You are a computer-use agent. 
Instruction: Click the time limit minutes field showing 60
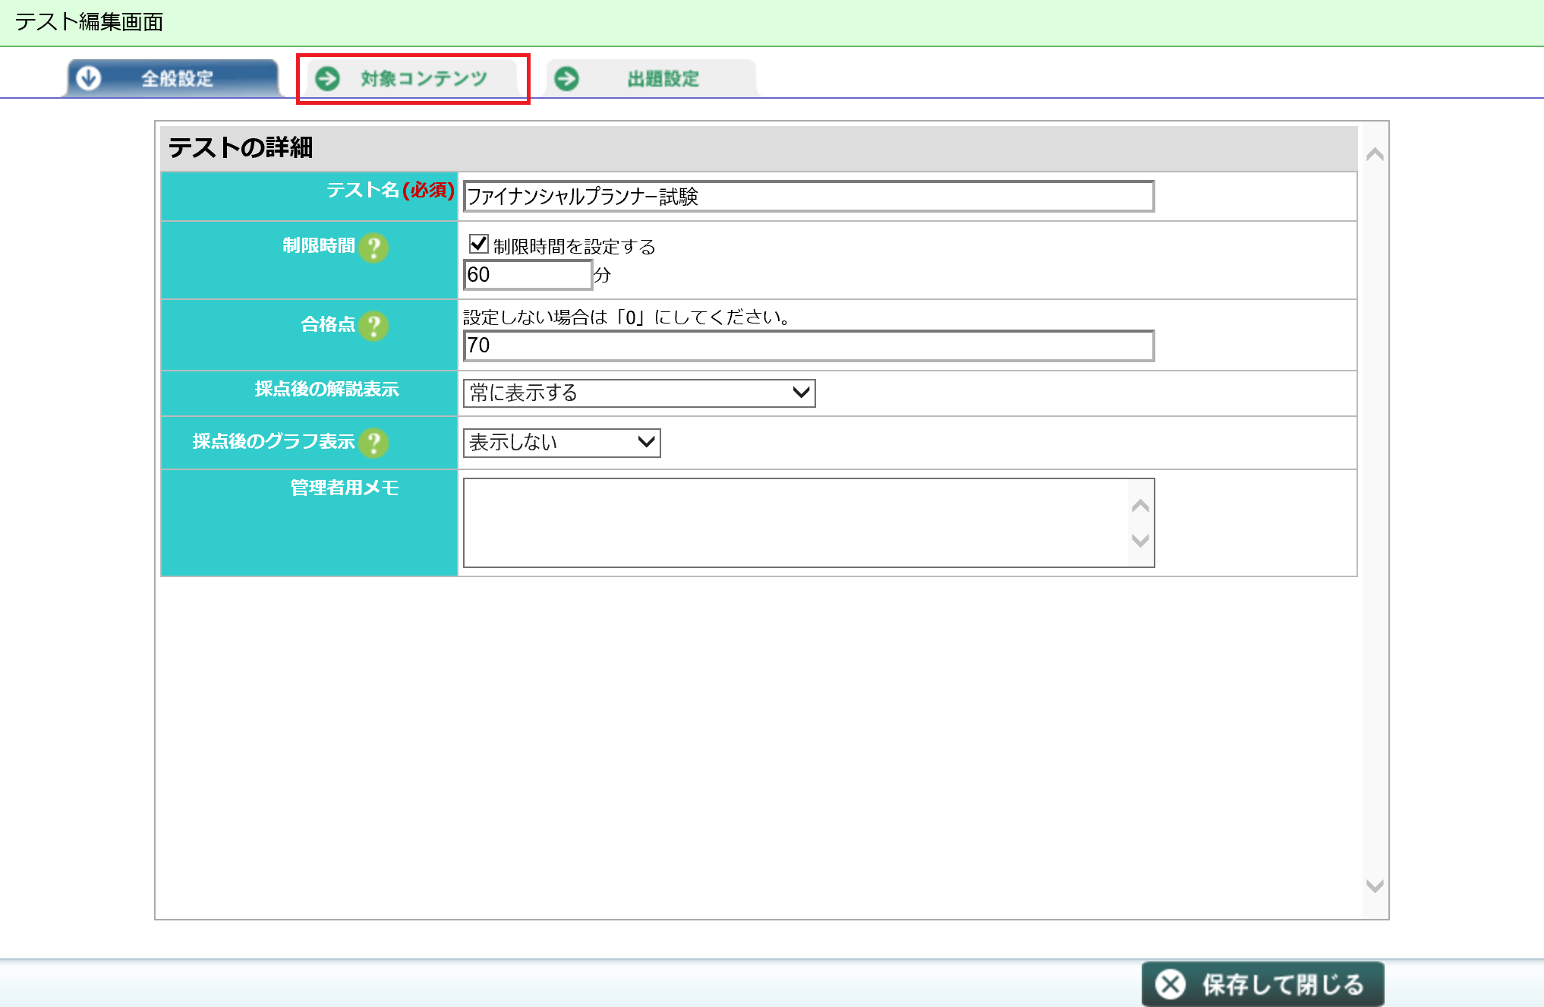tap(528, 275)
